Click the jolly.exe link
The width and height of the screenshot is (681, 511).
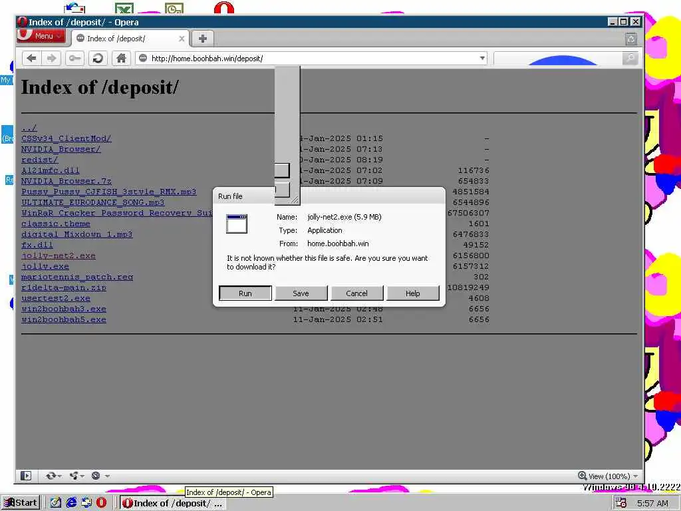[x=45, y=266]
